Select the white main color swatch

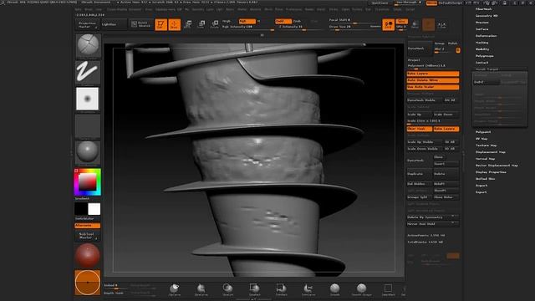(x=94, y=209)
